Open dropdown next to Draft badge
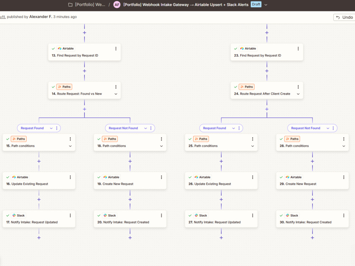355x266 pixels. (x=266, y=5)
